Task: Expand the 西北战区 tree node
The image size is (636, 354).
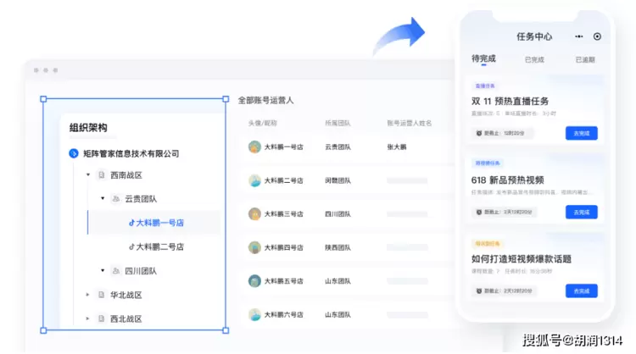Action: 87,319
